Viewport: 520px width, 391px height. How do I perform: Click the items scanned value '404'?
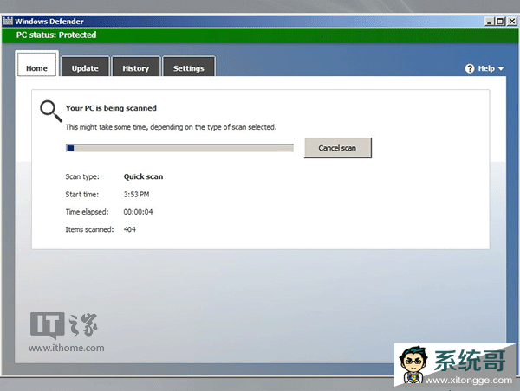[x=130, y=229]
